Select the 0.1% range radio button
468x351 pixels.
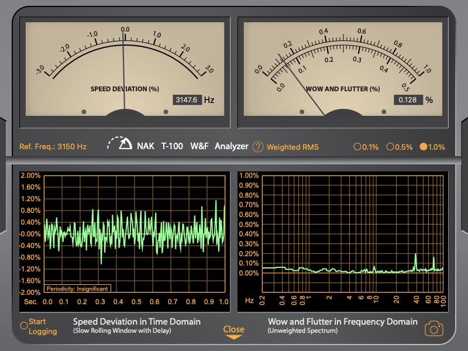357,147
